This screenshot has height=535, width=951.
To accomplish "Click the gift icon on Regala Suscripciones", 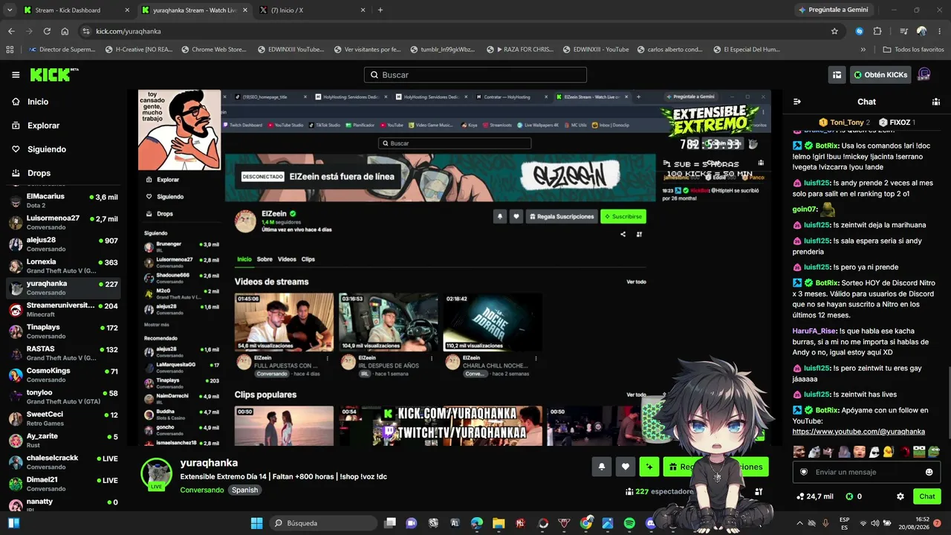I will tap(673, 467).
